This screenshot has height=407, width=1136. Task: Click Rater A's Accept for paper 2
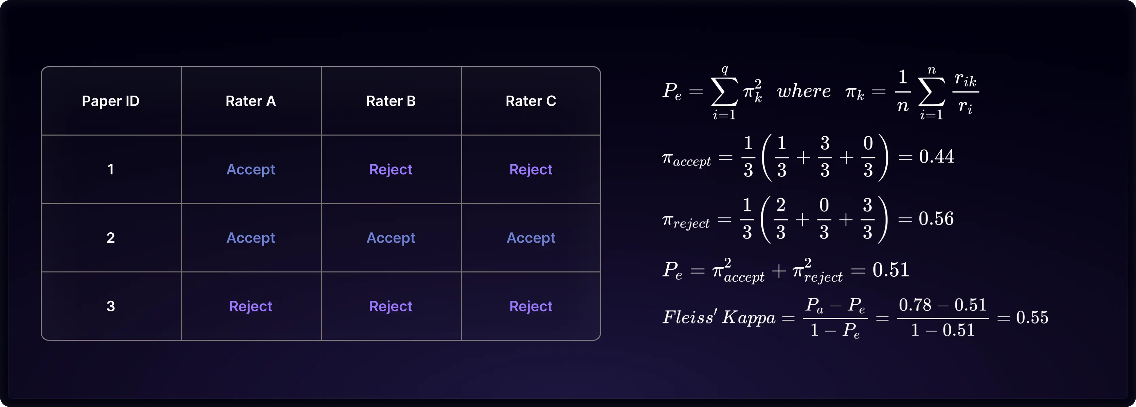[251, 238]
